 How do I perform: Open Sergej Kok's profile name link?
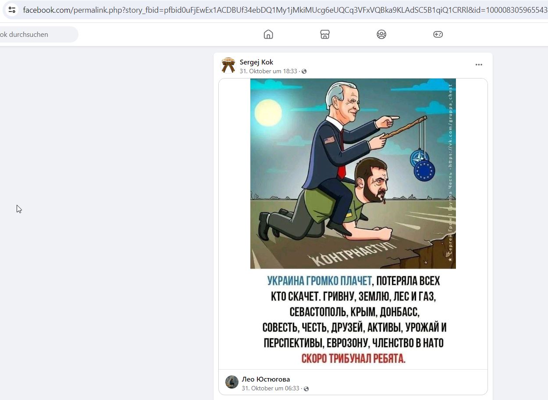(256, 62)
